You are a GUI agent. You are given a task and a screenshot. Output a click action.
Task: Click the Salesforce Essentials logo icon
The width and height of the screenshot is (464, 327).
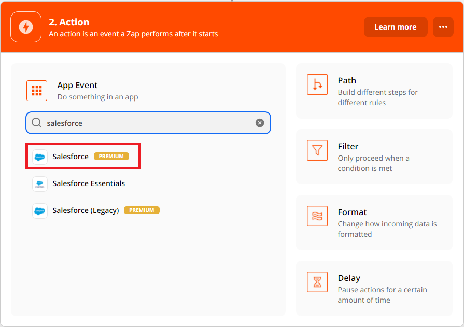point(39,184)
